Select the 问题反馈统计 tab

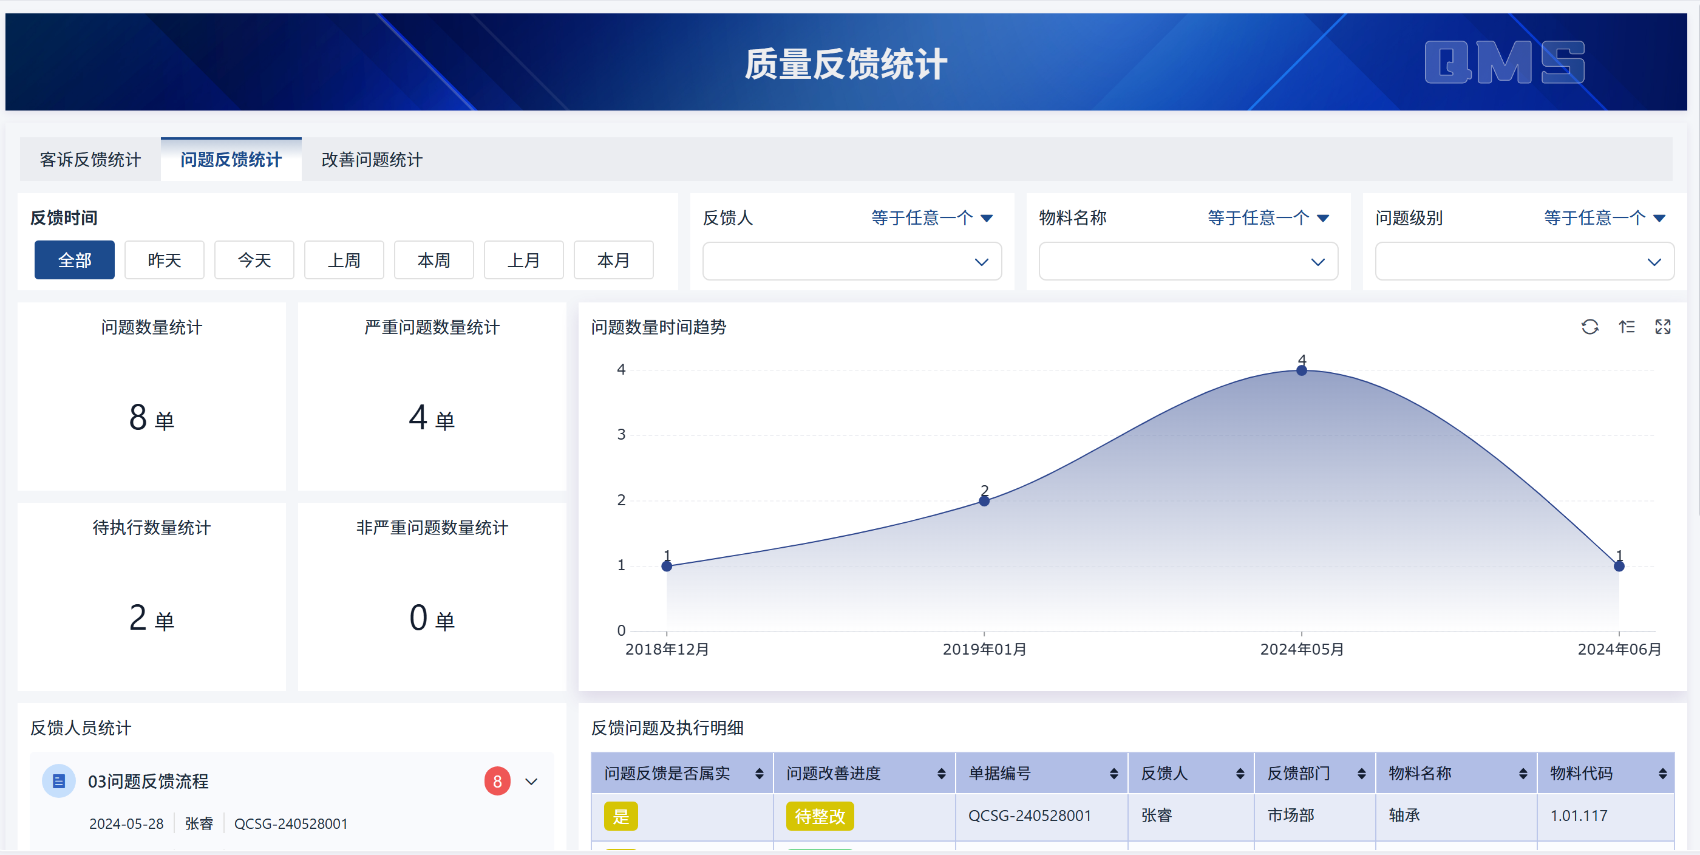tap(231, 159)
